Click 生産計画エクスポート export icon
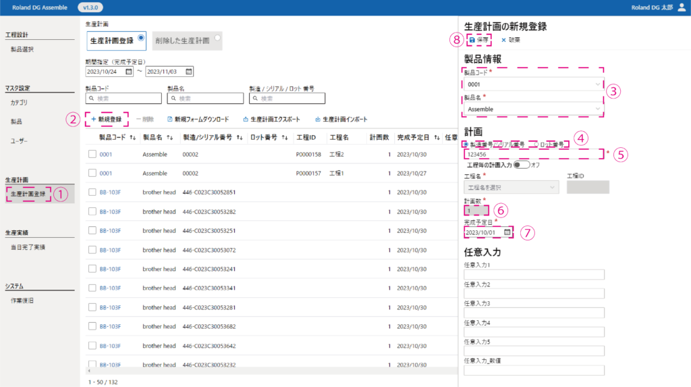This screenshot has height=387, width=691. (246, 120)
